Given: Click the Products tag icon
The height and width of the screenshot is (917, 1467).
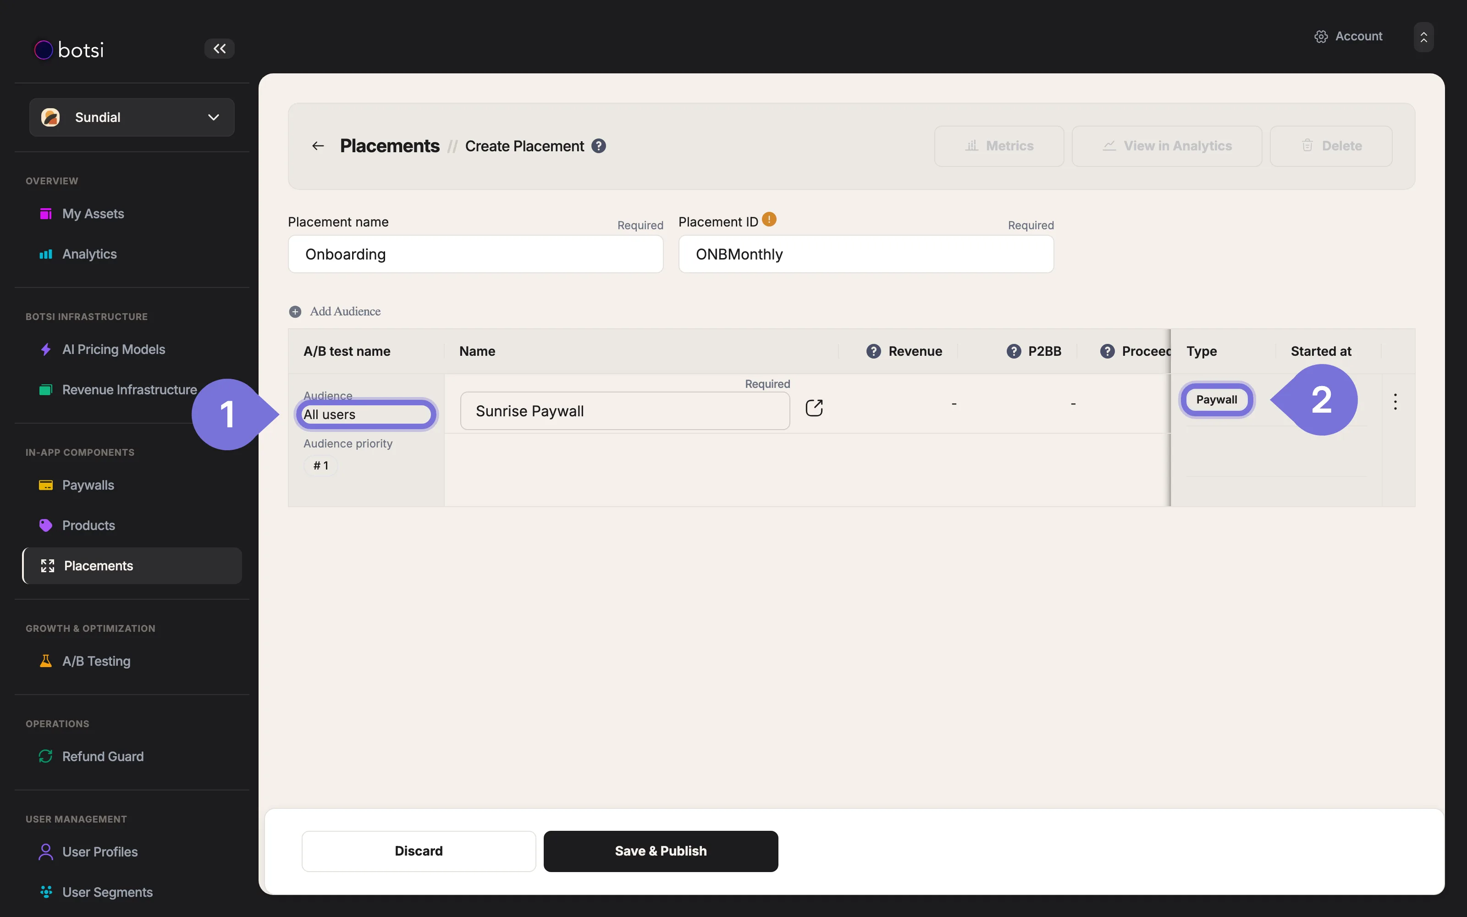Looking at the screenshot, I should [x=45, y=525].
